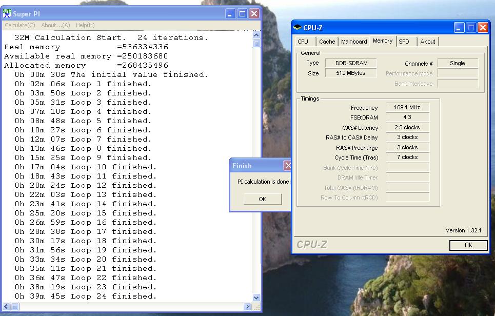Click the 'Loop 1 finished' line
This screenshot has width=495, height=316.
(x=83, y=84)
